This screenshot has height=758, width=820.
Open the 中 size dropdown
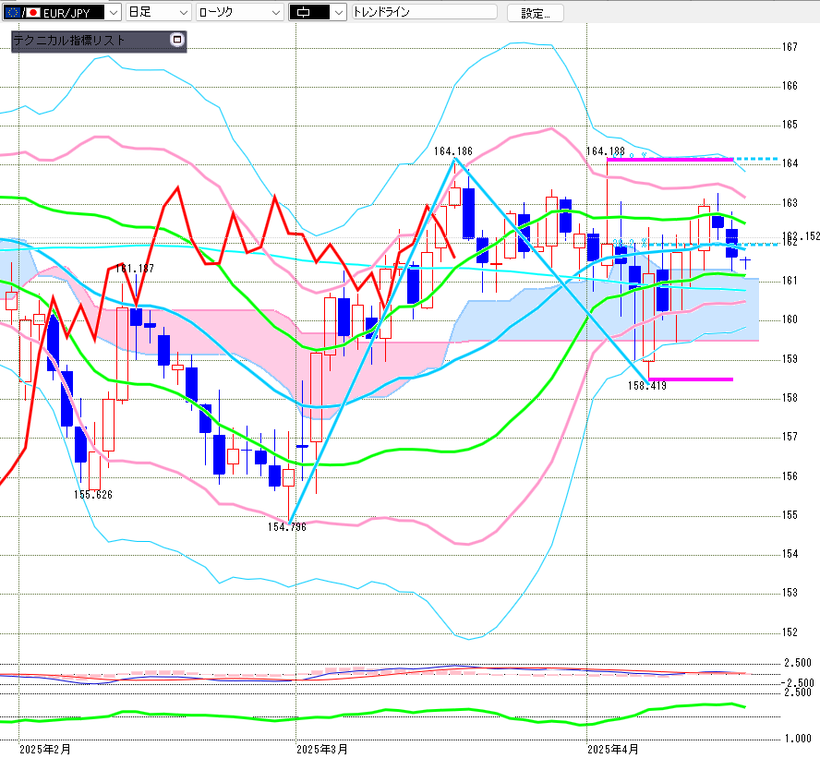[x=318, y=12]
